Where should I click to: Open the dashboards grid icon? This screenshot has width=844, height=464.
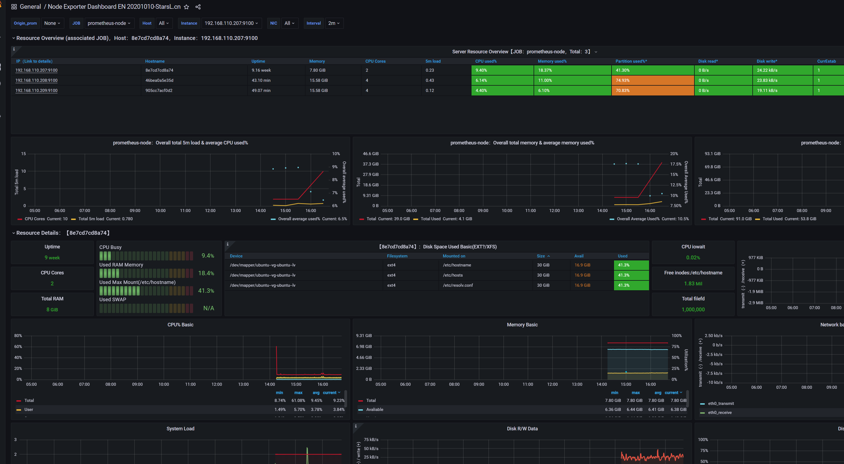click(14, 7)
